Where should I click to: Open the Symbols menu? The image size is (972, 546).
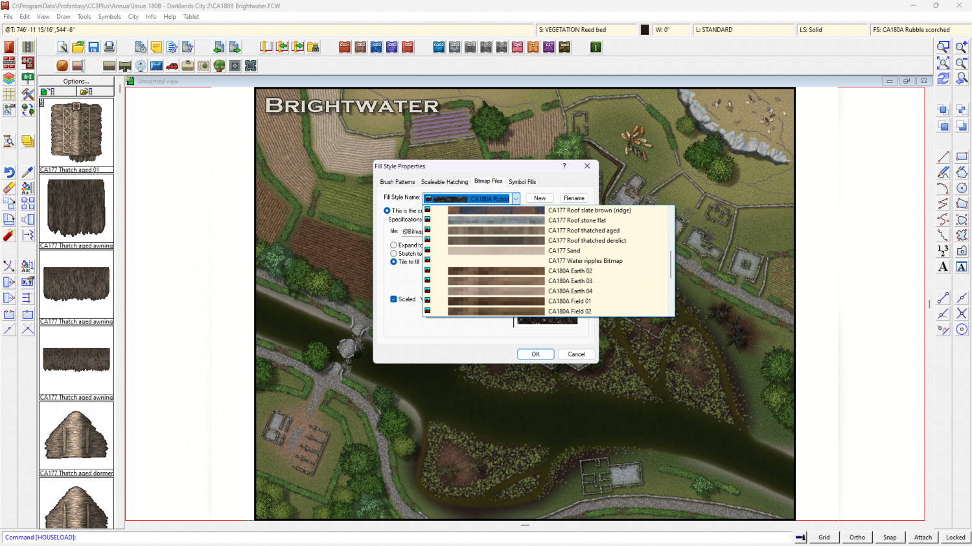(110, 17)
